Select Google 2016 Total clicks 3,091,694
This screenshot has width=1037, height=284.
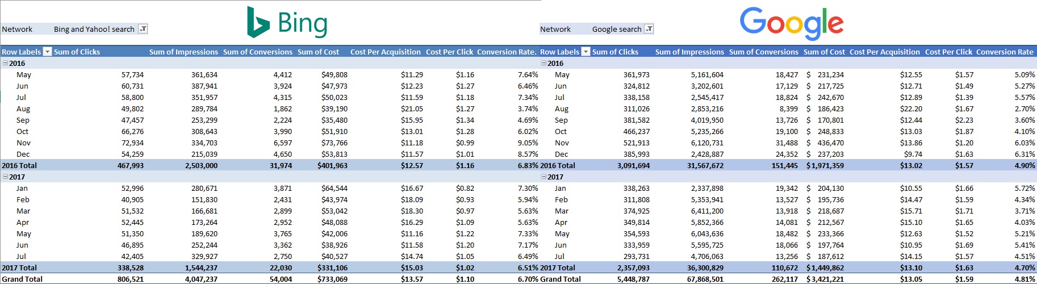[x=633, y=165]
